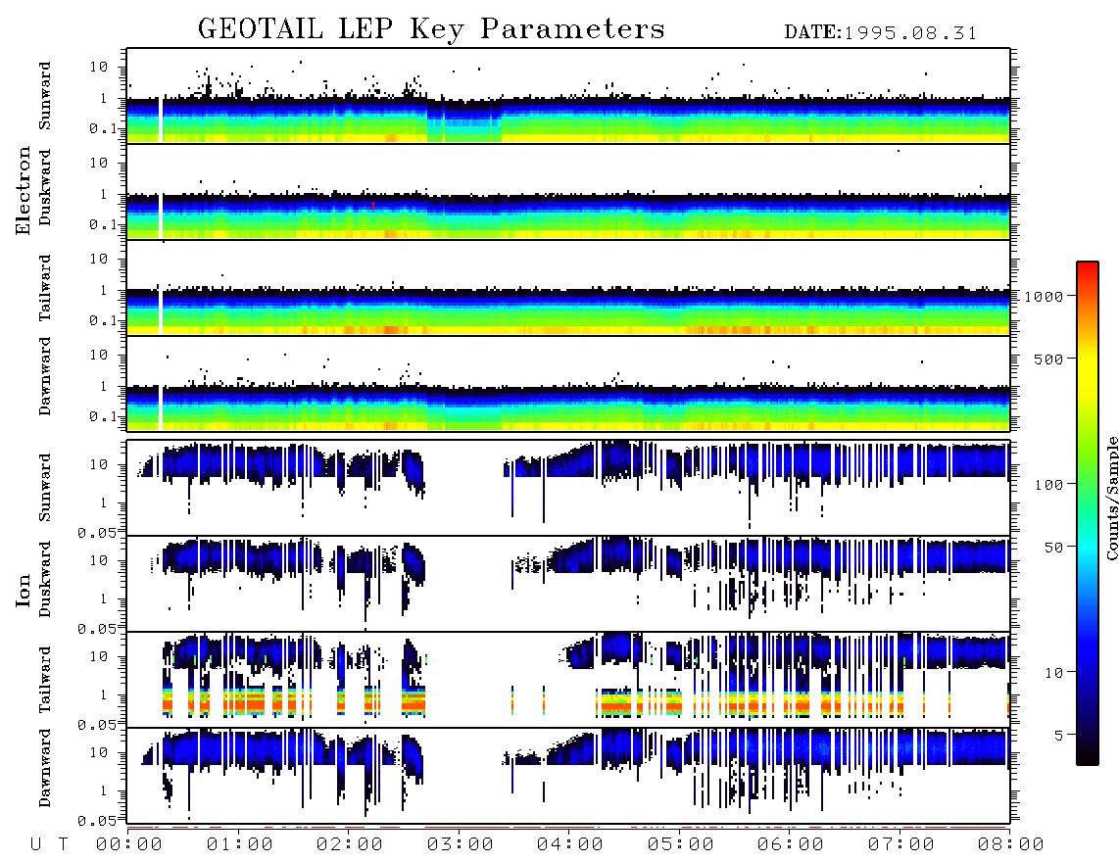The height and width of the screenshot is (862, 1119).
Task: Click the 02:00 time axis label
Action: click(350, 844)
